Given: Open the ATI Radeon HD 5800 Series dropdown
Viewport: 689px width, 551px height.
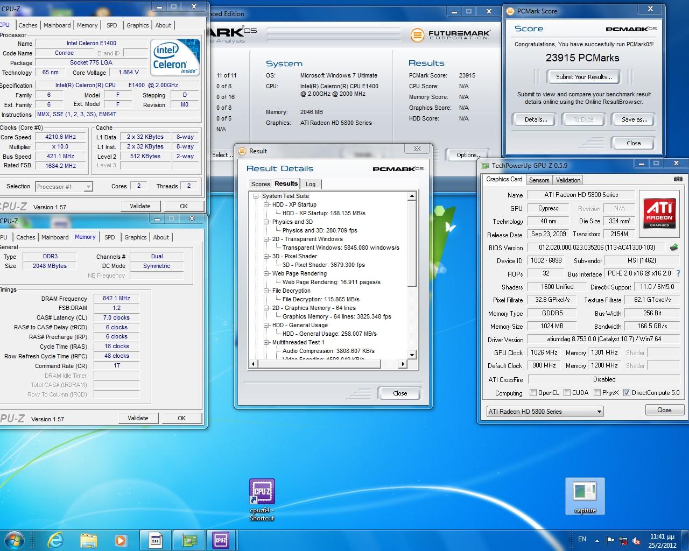Looking at the screenshot, I should (545, 412).
